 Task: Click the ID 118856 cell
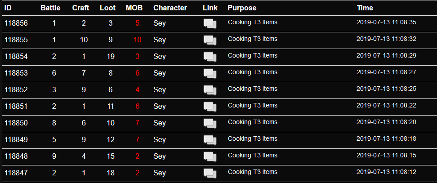pos(16,23)
